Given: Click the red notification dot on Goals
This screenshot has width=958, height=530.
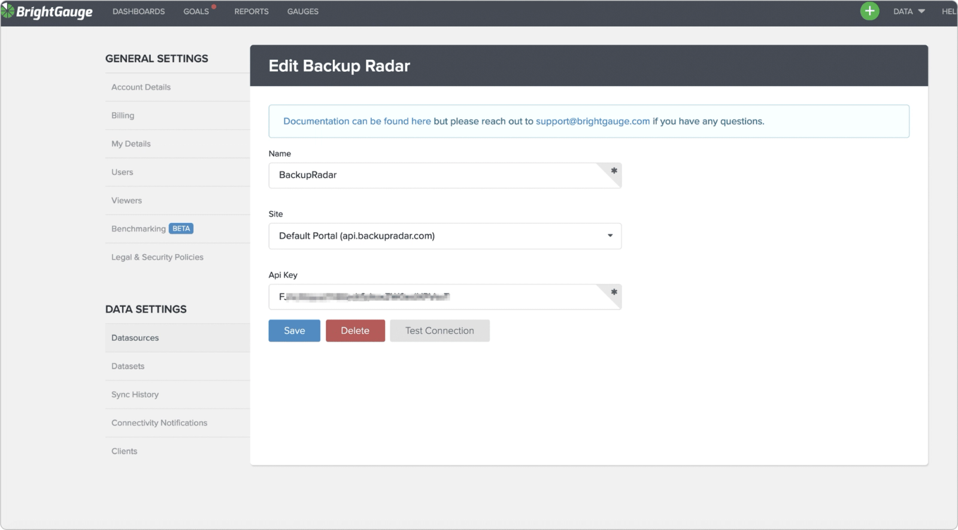Looking at the screenshot, I should (214, 7).
